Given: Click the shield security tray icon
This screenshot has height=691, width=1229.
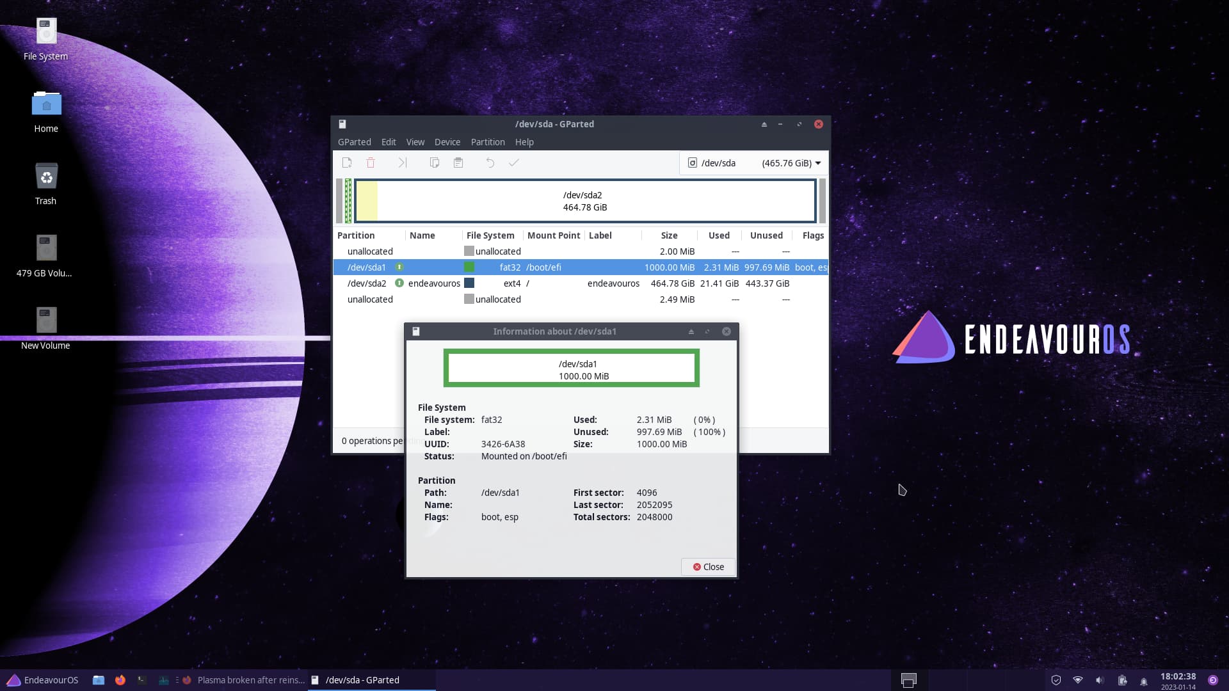Looking at the screenshot, I should 1056,680.
